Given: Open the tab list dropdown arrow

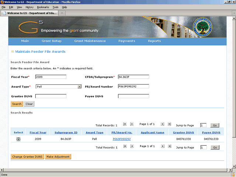Looking at the screenshot, I should [x=234, y=13].
